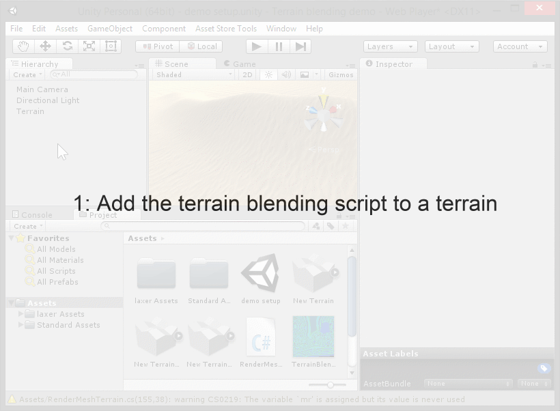Select the laxer Assets folder thumbnail
This screenshot has height=411, width=560.
[156, 274]
